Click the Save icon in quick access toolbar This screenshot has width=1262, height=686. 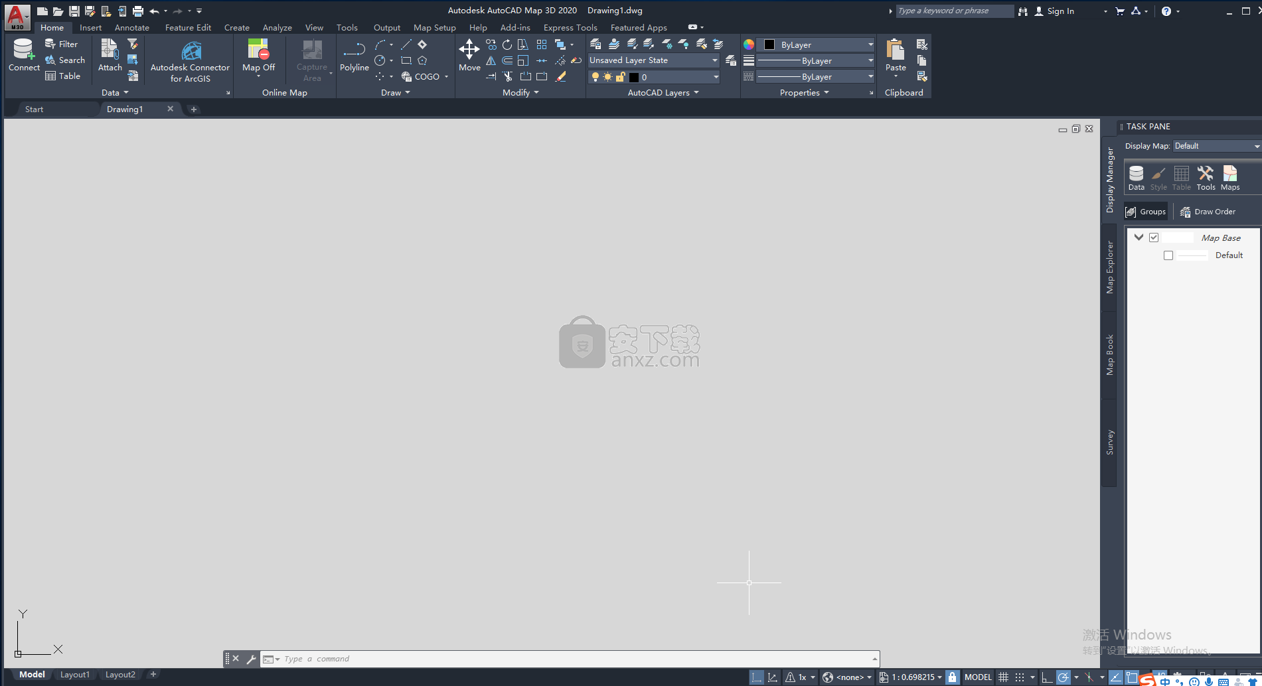[x=74, y=11]
